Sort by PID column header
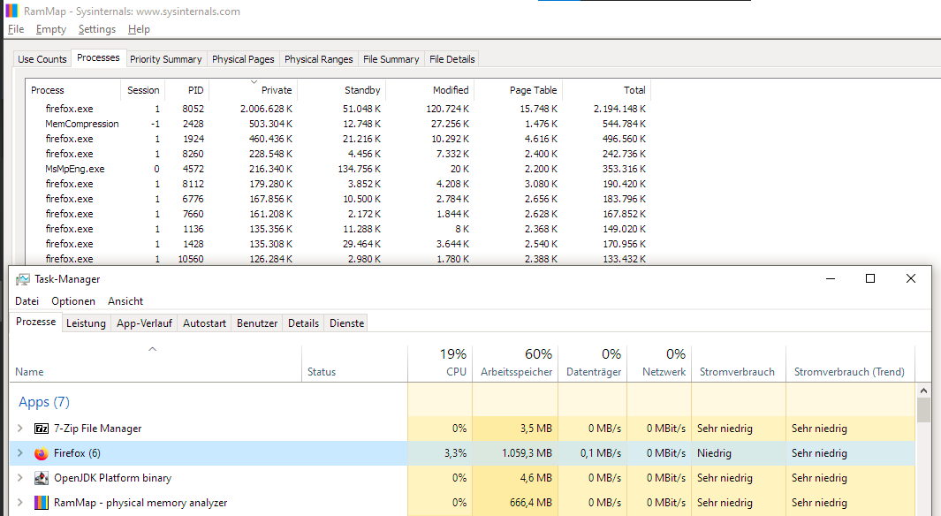 [x=186, y=90]
